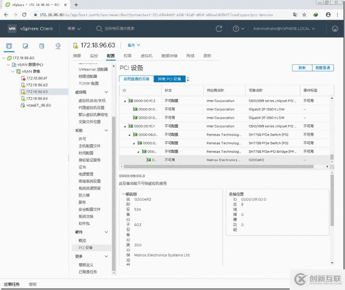Bookmark this page with the star icon
The image size is (345, 290).
click(304, 15)
